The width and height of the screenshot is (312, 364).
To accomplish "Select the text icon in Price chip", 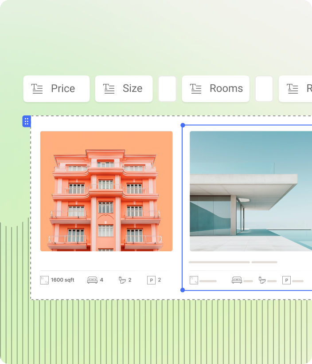I will [37, 89].
